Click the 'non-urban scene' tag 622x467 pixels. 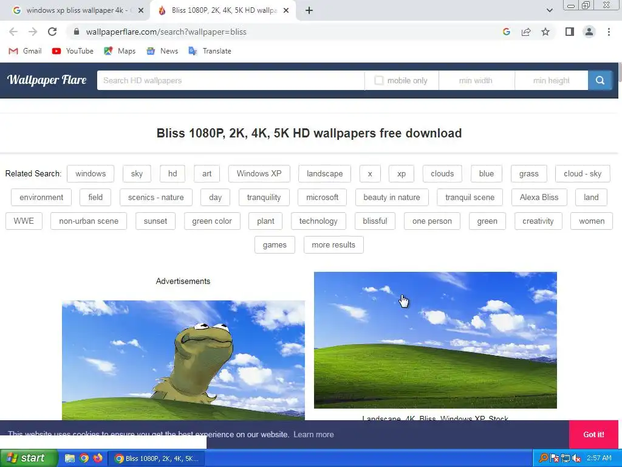coord(89,221)
